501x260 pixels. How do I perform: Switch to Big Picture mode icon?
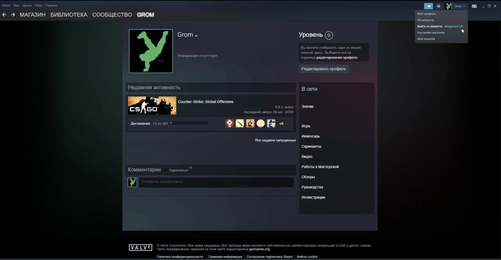click(x=474, y=6)
